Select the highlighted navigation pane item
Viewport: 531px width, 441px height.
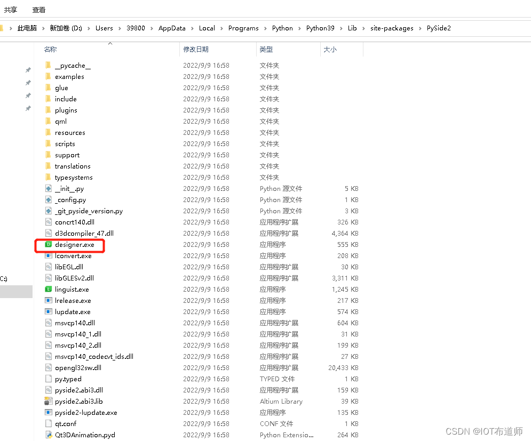coord(16,291)
